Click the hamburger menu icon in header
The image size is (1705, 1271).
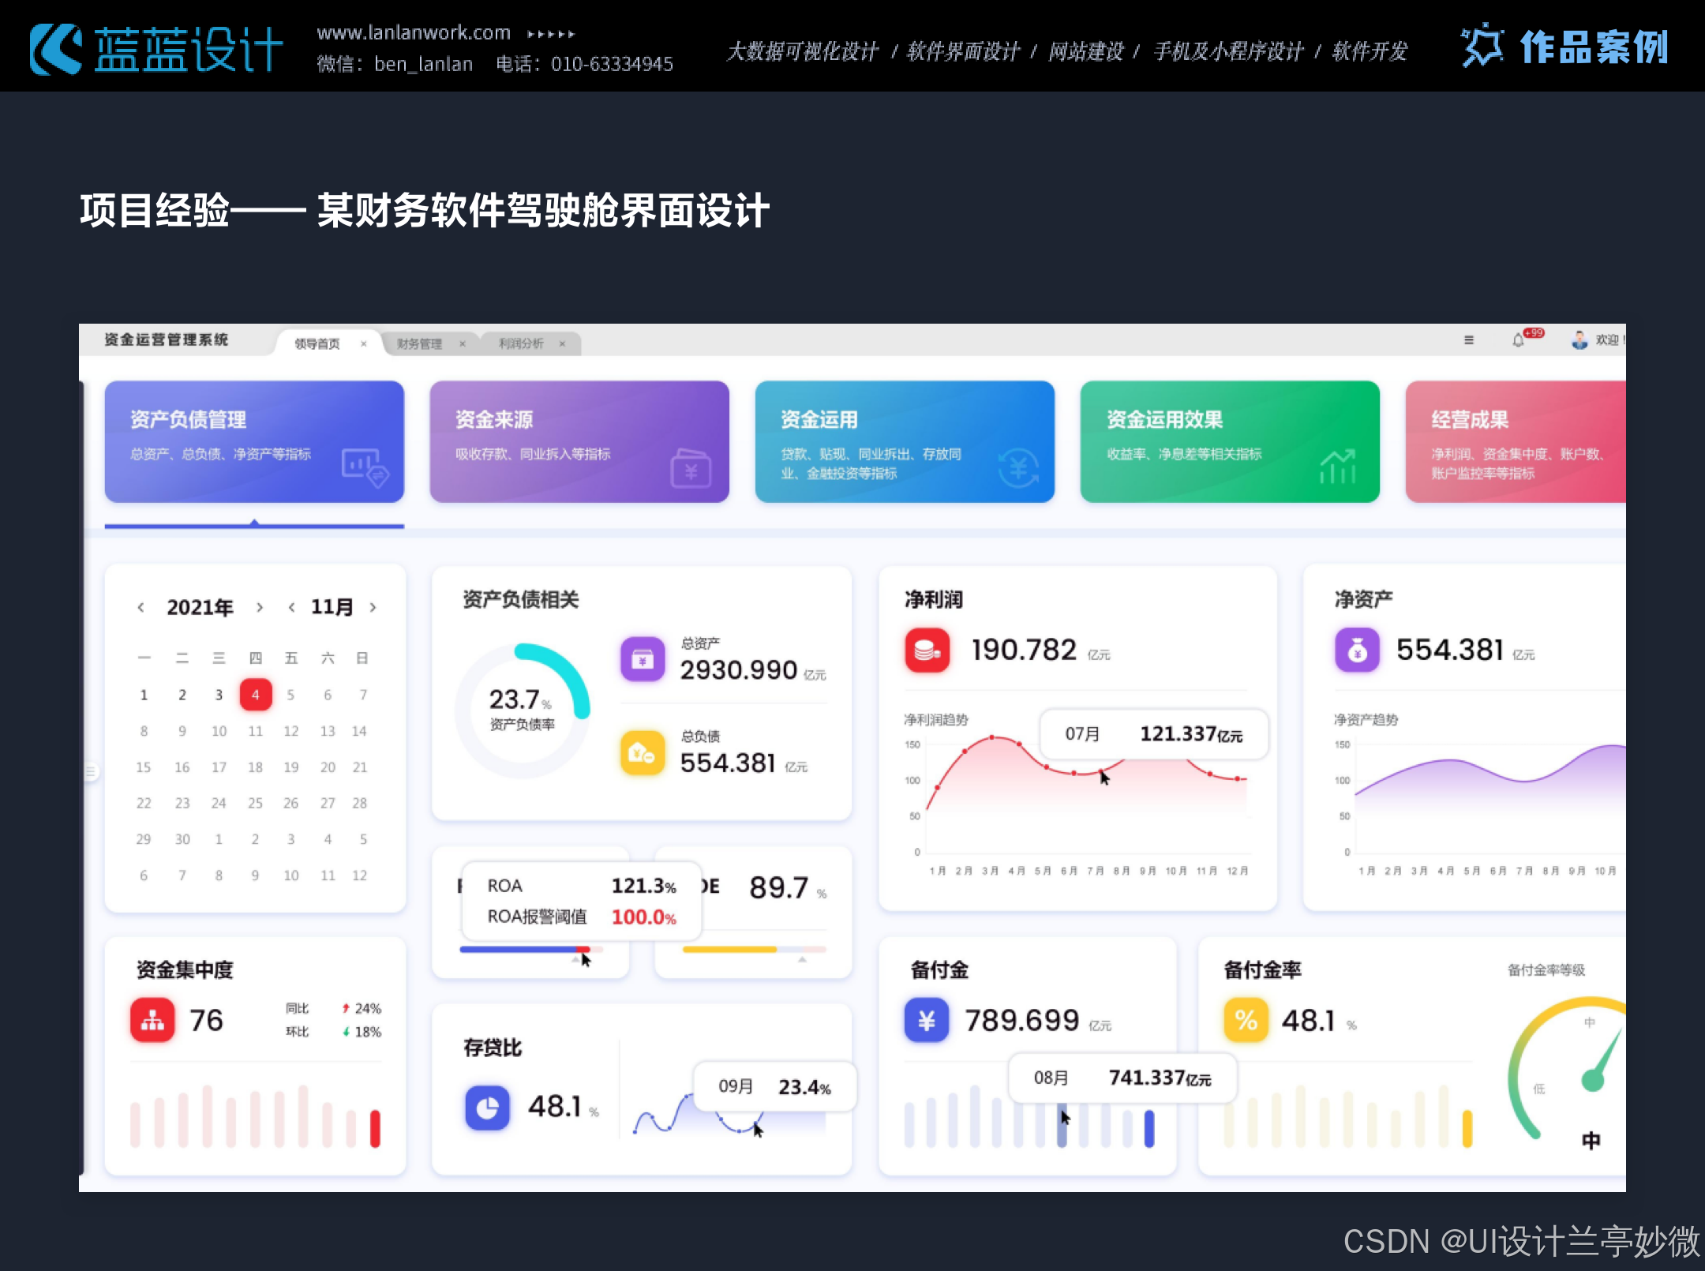(1468, 340)
